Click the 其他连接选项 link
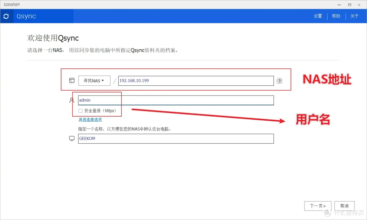The image size is (367, 220). (90, 120)
